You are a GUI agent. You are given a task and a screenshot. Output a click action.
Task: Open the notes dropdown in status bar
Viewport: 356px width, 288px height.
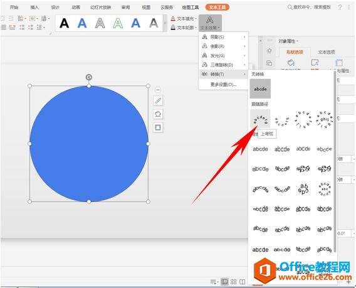(x=214, y=282)
